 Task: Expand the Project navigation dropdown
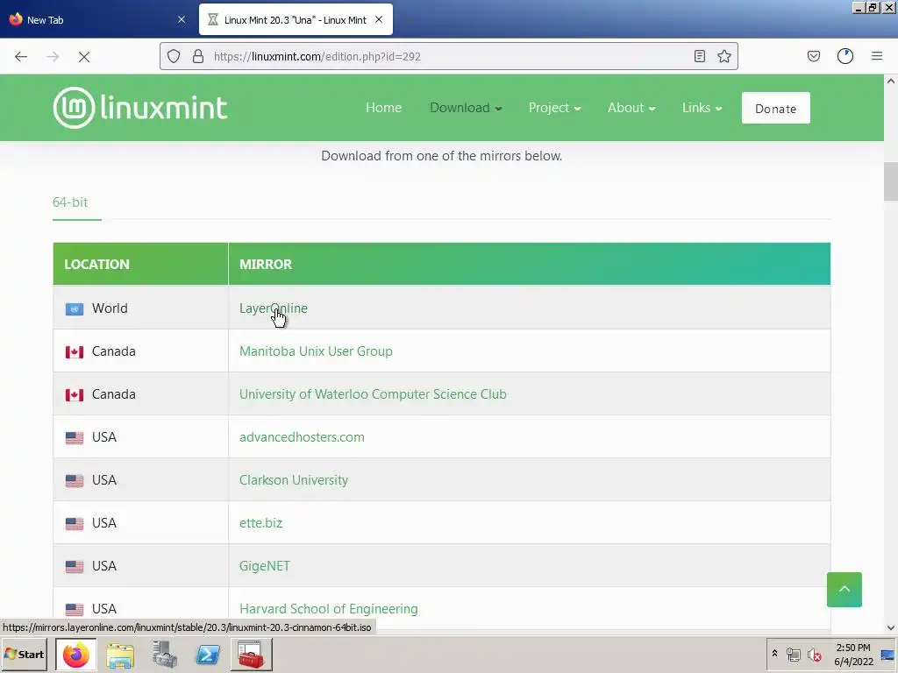tap(554, 108)
